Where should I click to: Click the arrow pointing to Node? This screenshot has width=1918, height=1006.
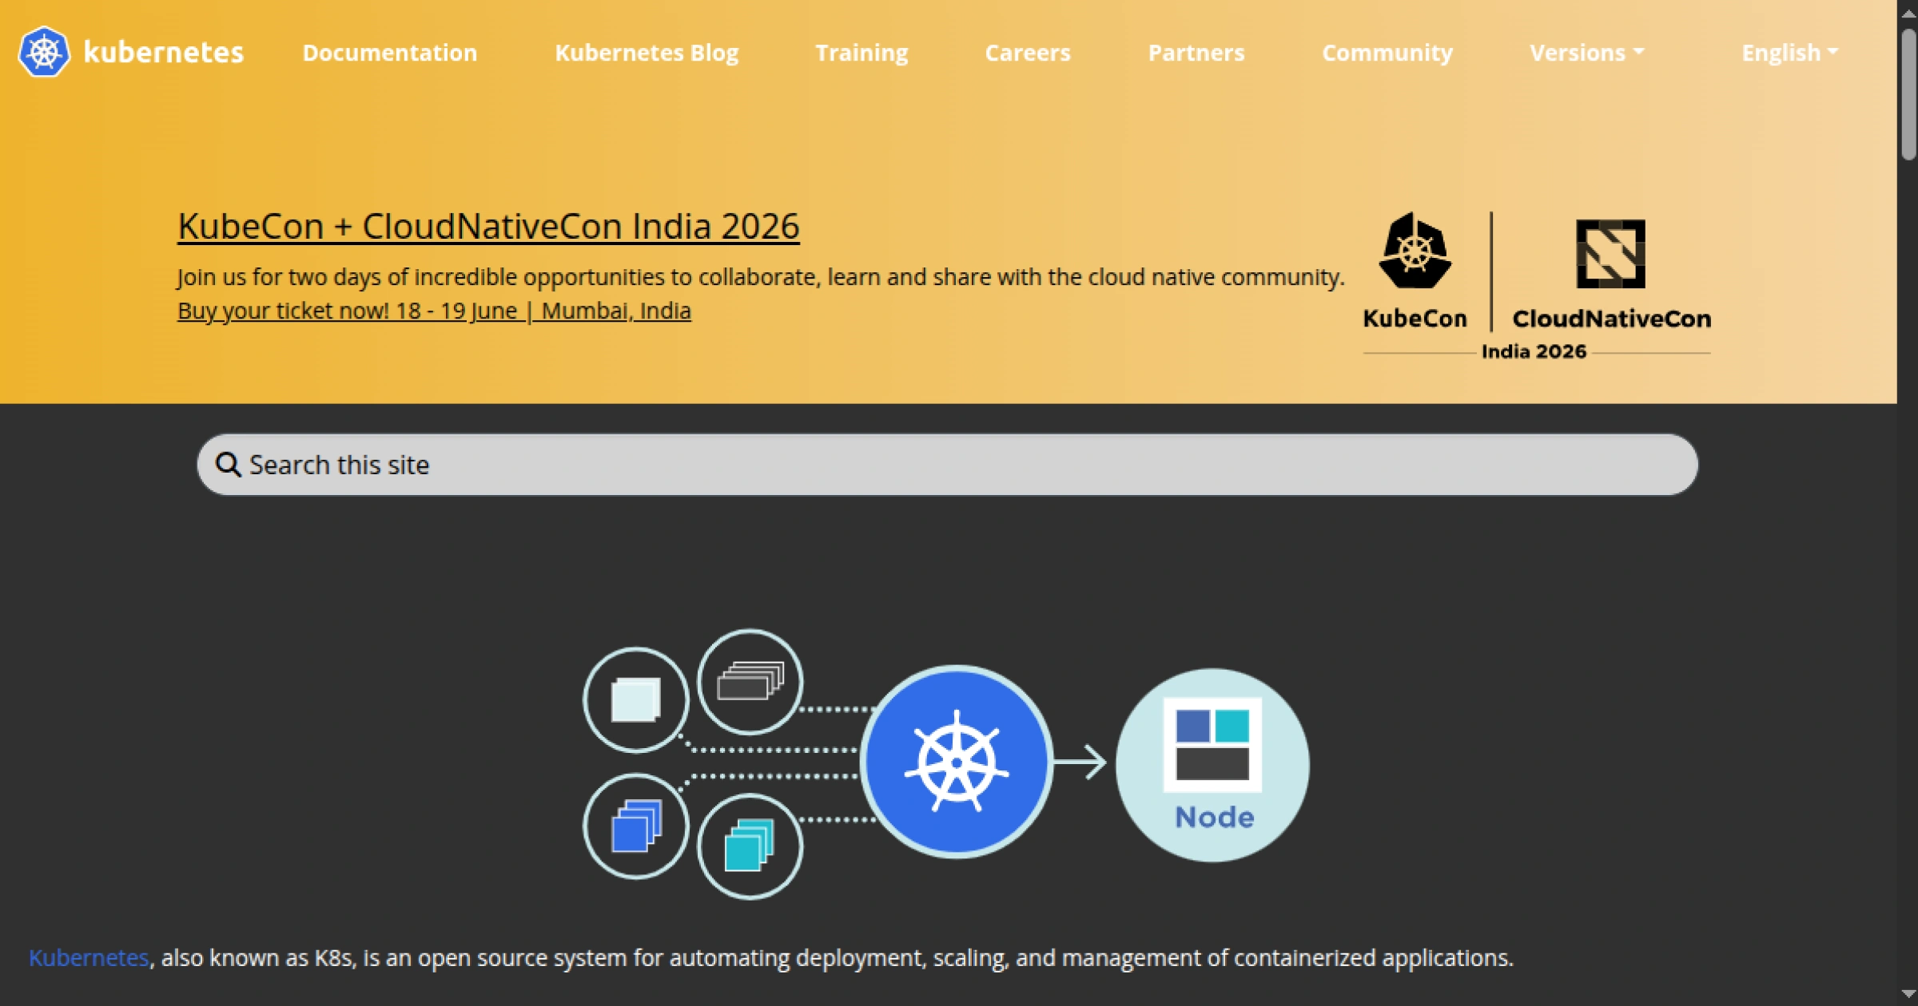[1080, 762]
